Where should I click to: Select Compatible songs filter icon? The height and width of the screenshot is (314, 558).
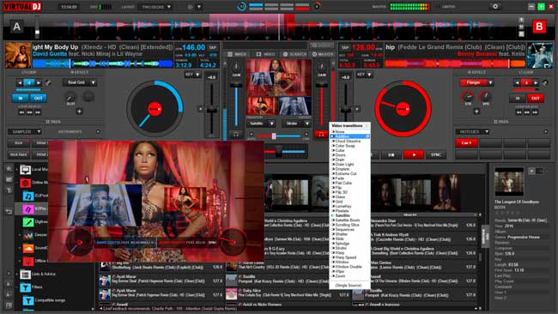pos(28,300)
